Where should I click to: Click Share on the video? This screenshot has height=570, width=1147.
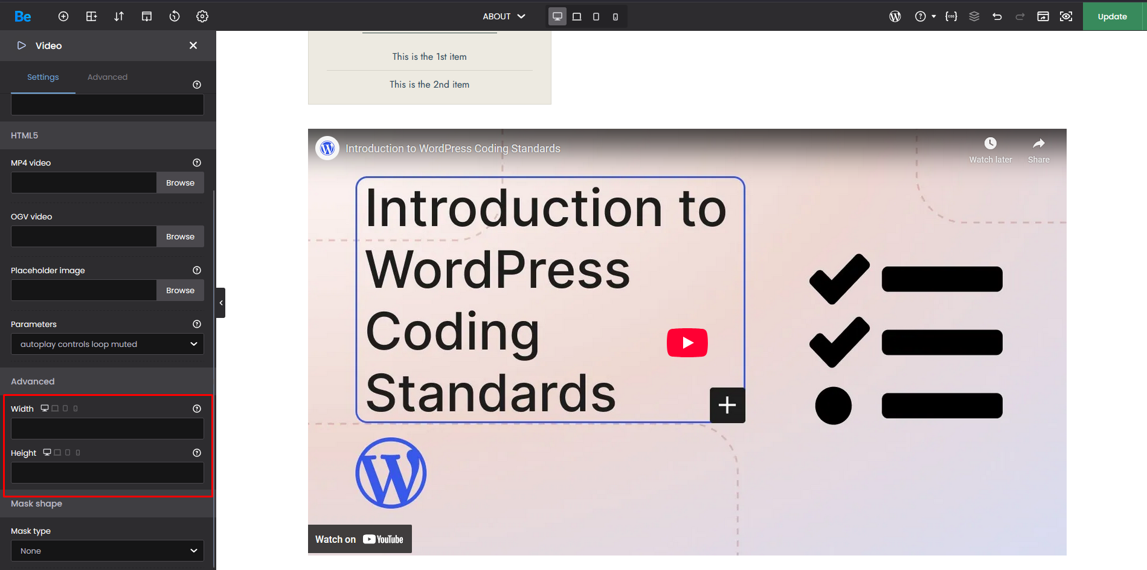click(1039, 150)
